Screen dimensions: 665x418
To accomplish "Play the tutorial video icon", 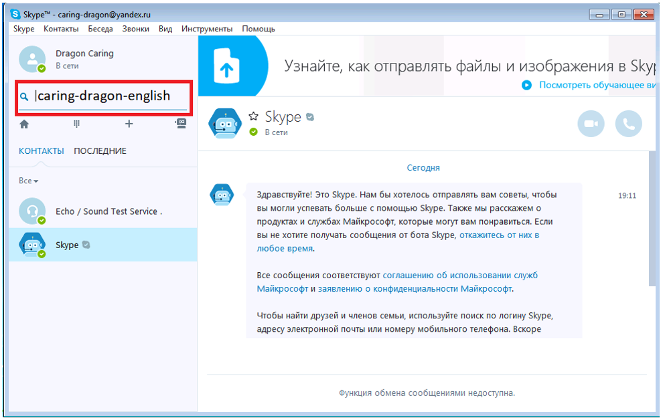I will click(x=526, y=85).
